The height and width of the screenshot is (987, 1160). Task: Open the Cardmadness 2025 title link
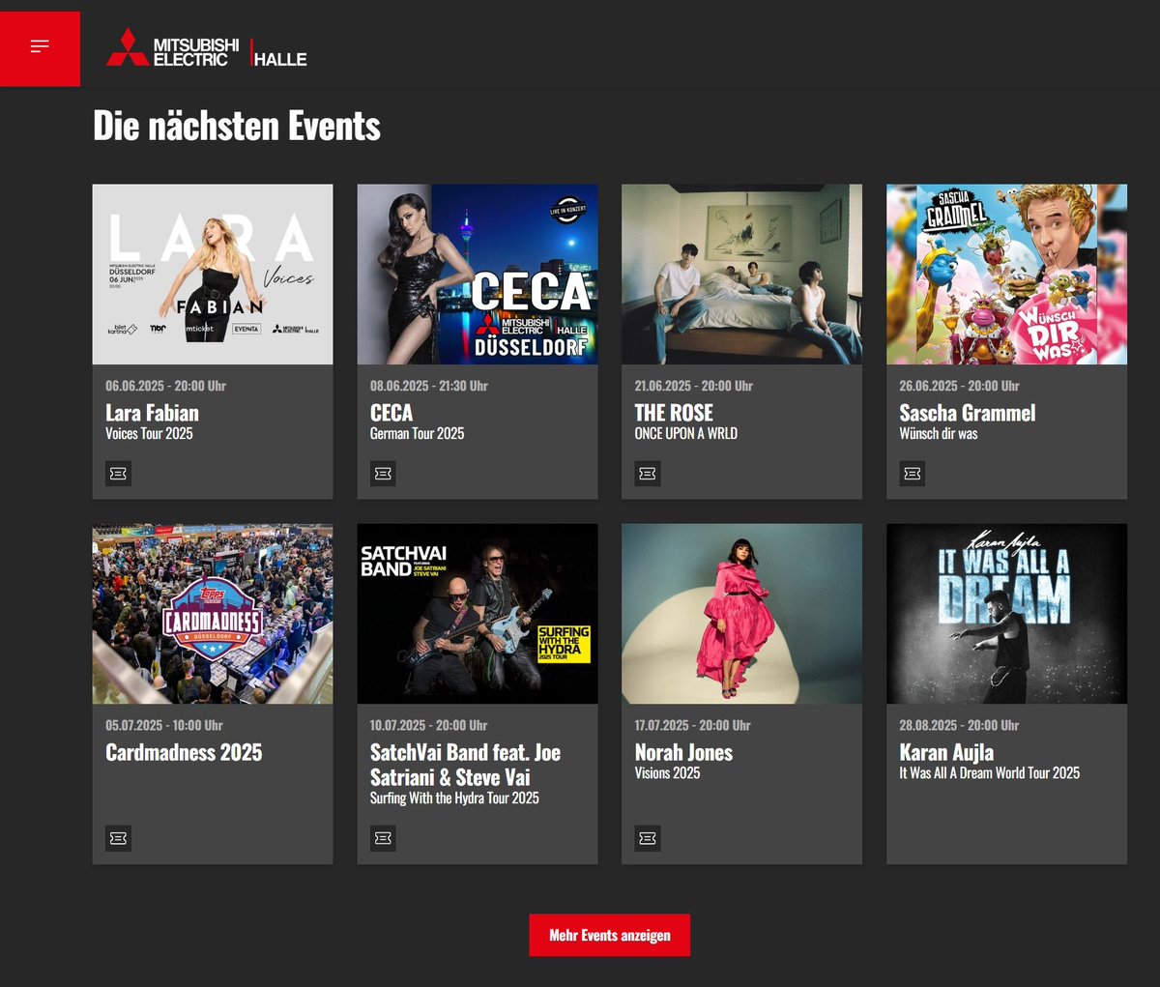pos(184,752)
